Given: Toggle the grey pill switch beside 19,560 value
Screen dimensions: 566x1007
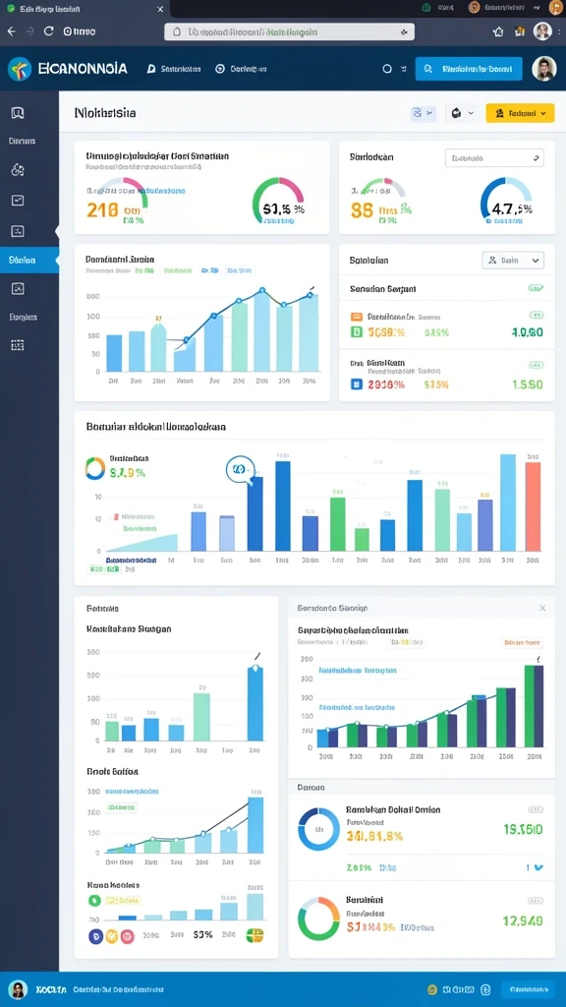Looking at the screenshot, I should click(x=536, y=810).
